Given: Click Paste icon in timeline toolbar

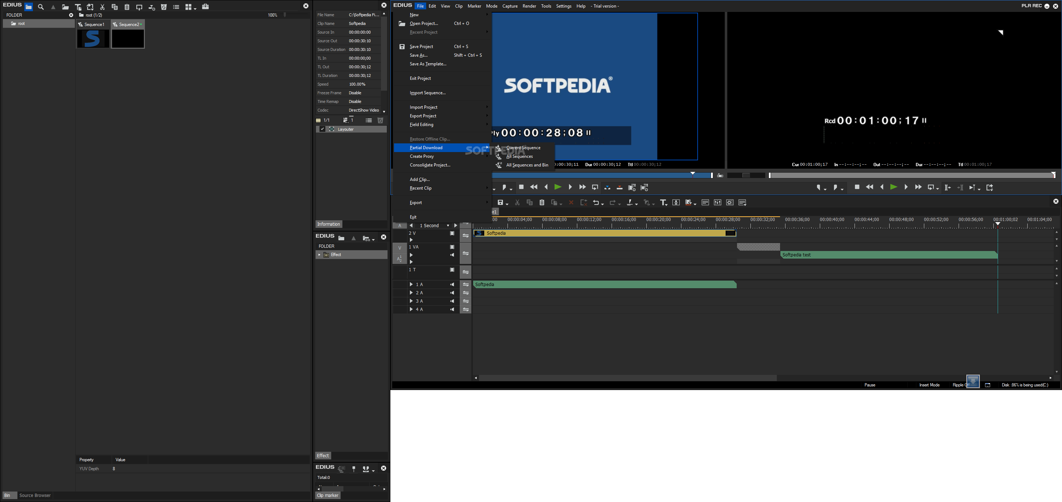Looking at the screenshot, I should pos(542,202).
